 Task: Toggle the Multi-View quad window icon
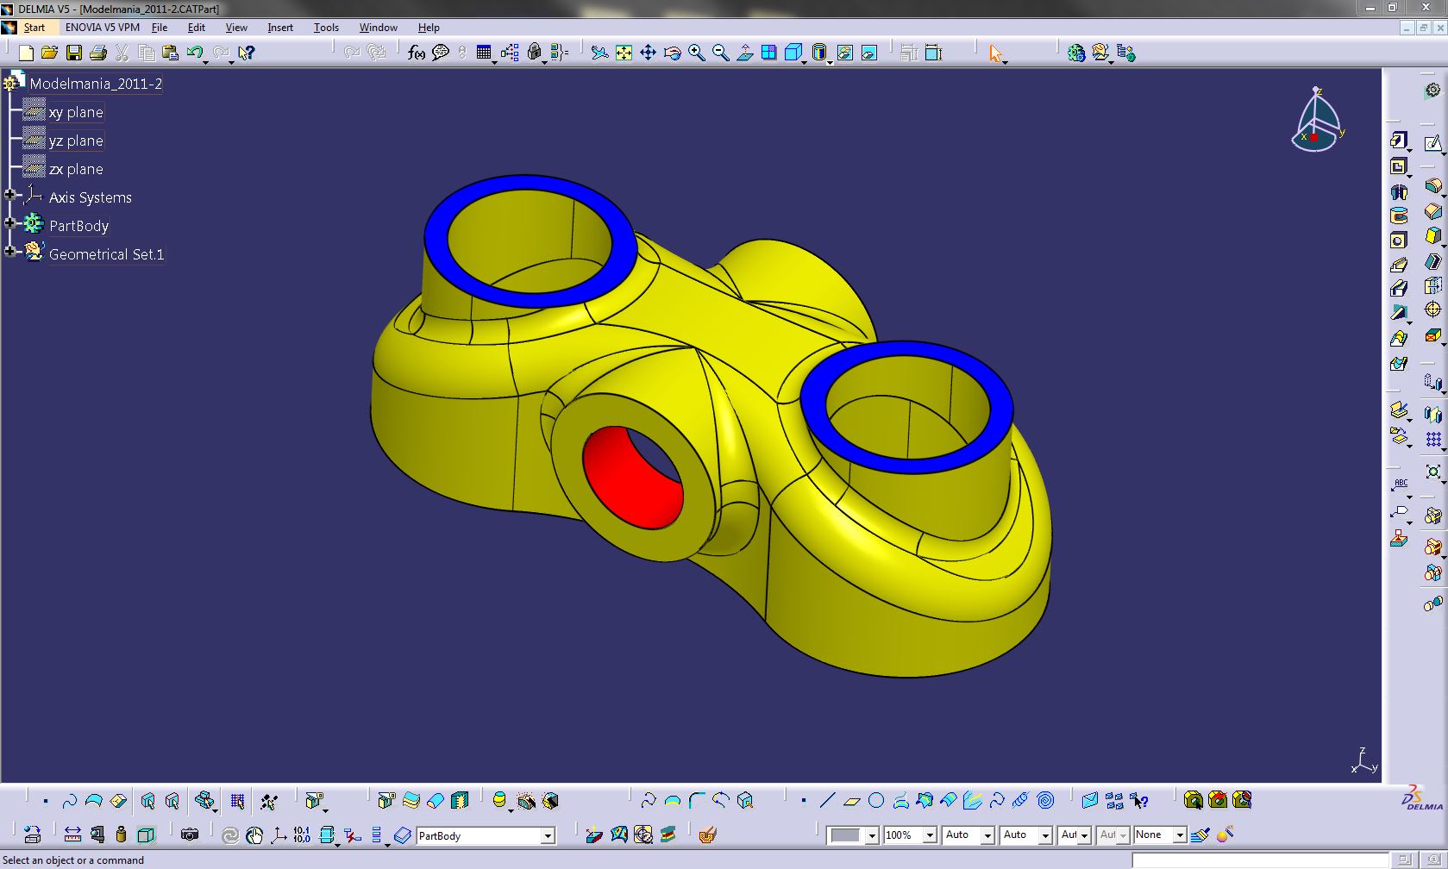(768, 53)
